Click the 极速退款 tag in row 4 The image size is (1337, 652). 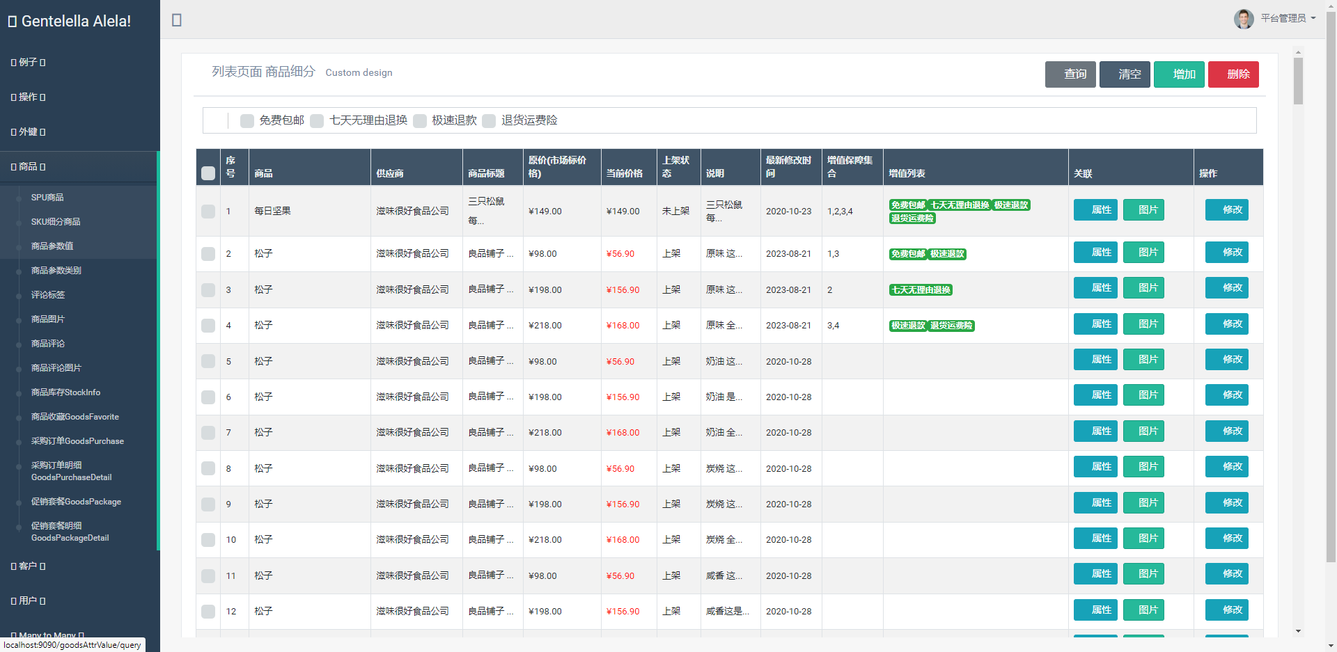click(x=908, y=326)
